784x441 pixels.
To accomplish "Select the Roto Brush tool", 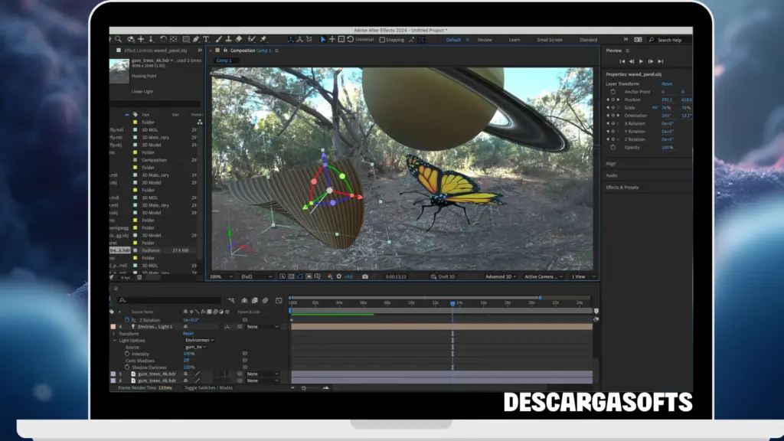I will (x=251, y=38).
